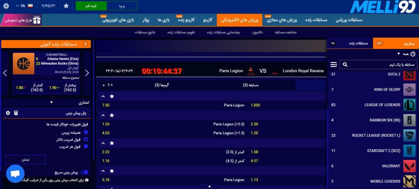Toggle the 'پیش بینی سریع' quick bet switch
The image size is (419, 189).
(x=85, y=172)
